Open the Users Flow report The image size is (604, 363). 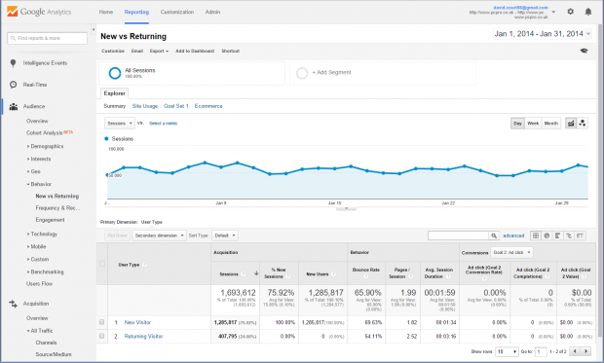39,284
